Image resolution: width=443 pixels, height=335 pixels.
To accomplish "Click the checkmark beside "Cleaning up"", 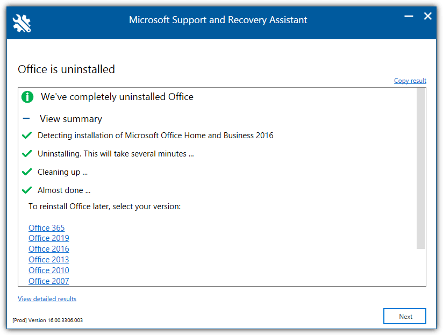I will point(27,172).
